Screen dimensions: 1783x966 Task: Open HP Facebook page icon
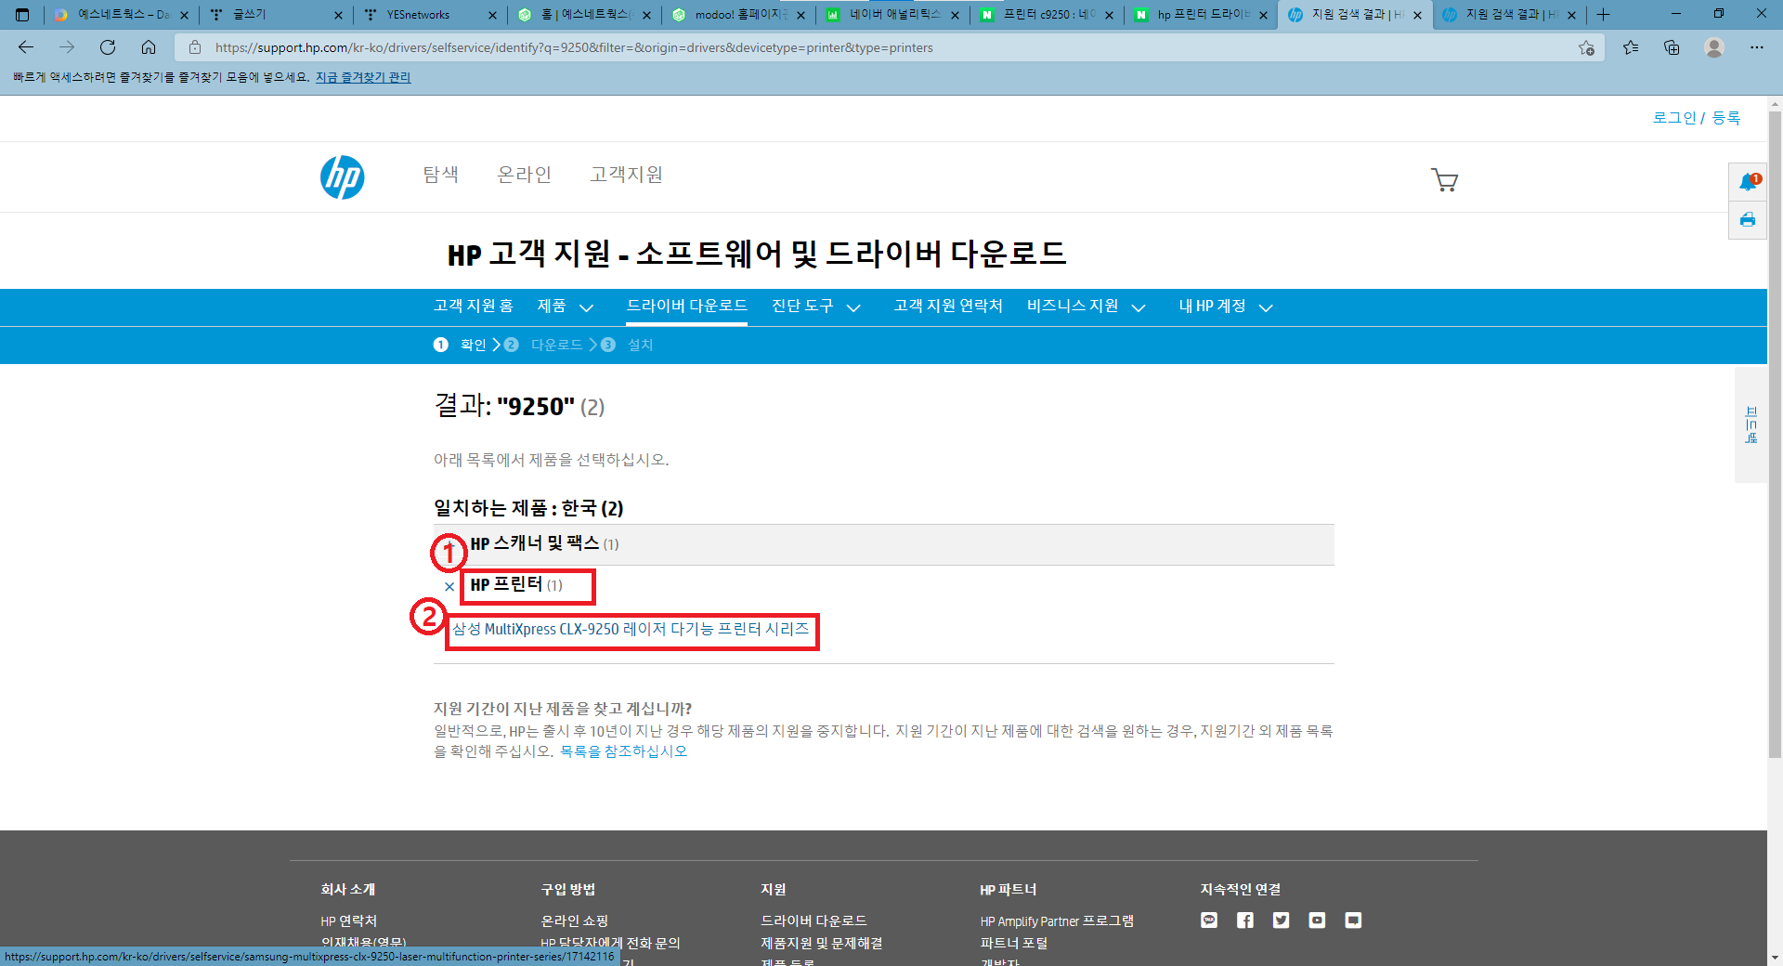1245,920
